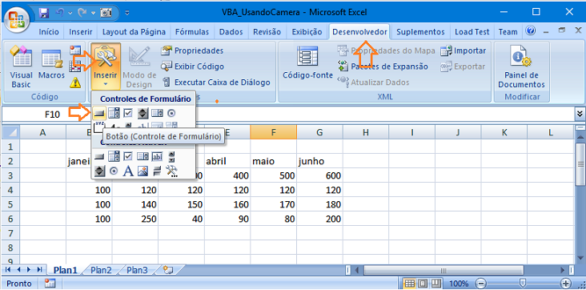Insert ActiveX scroll bar
The height and width of the screenshot is (290, 586).
tap(171, 156)
